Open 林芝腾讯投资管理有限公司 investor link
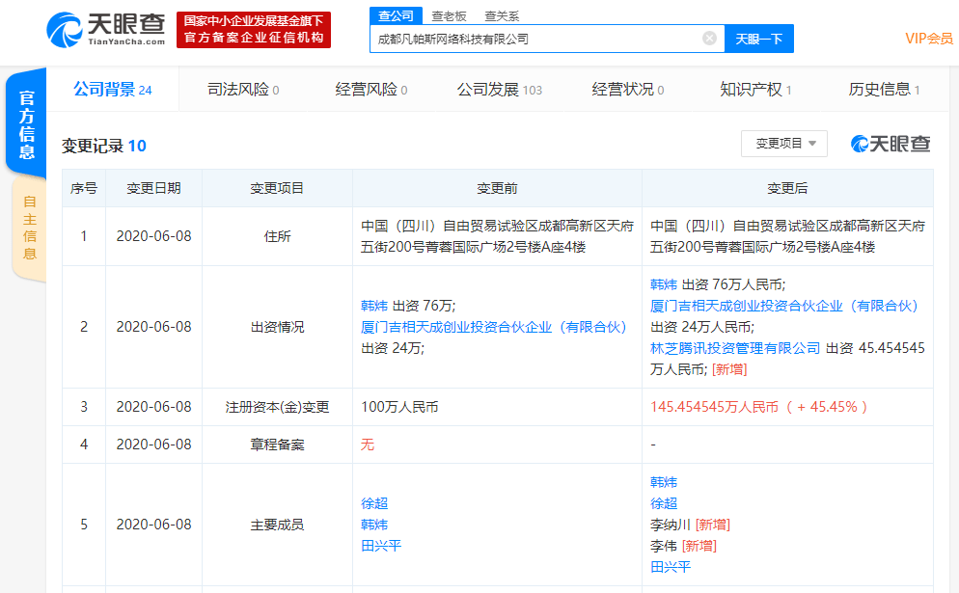The height and width of the screenshot is (593, 959). [x=735, y=348]
